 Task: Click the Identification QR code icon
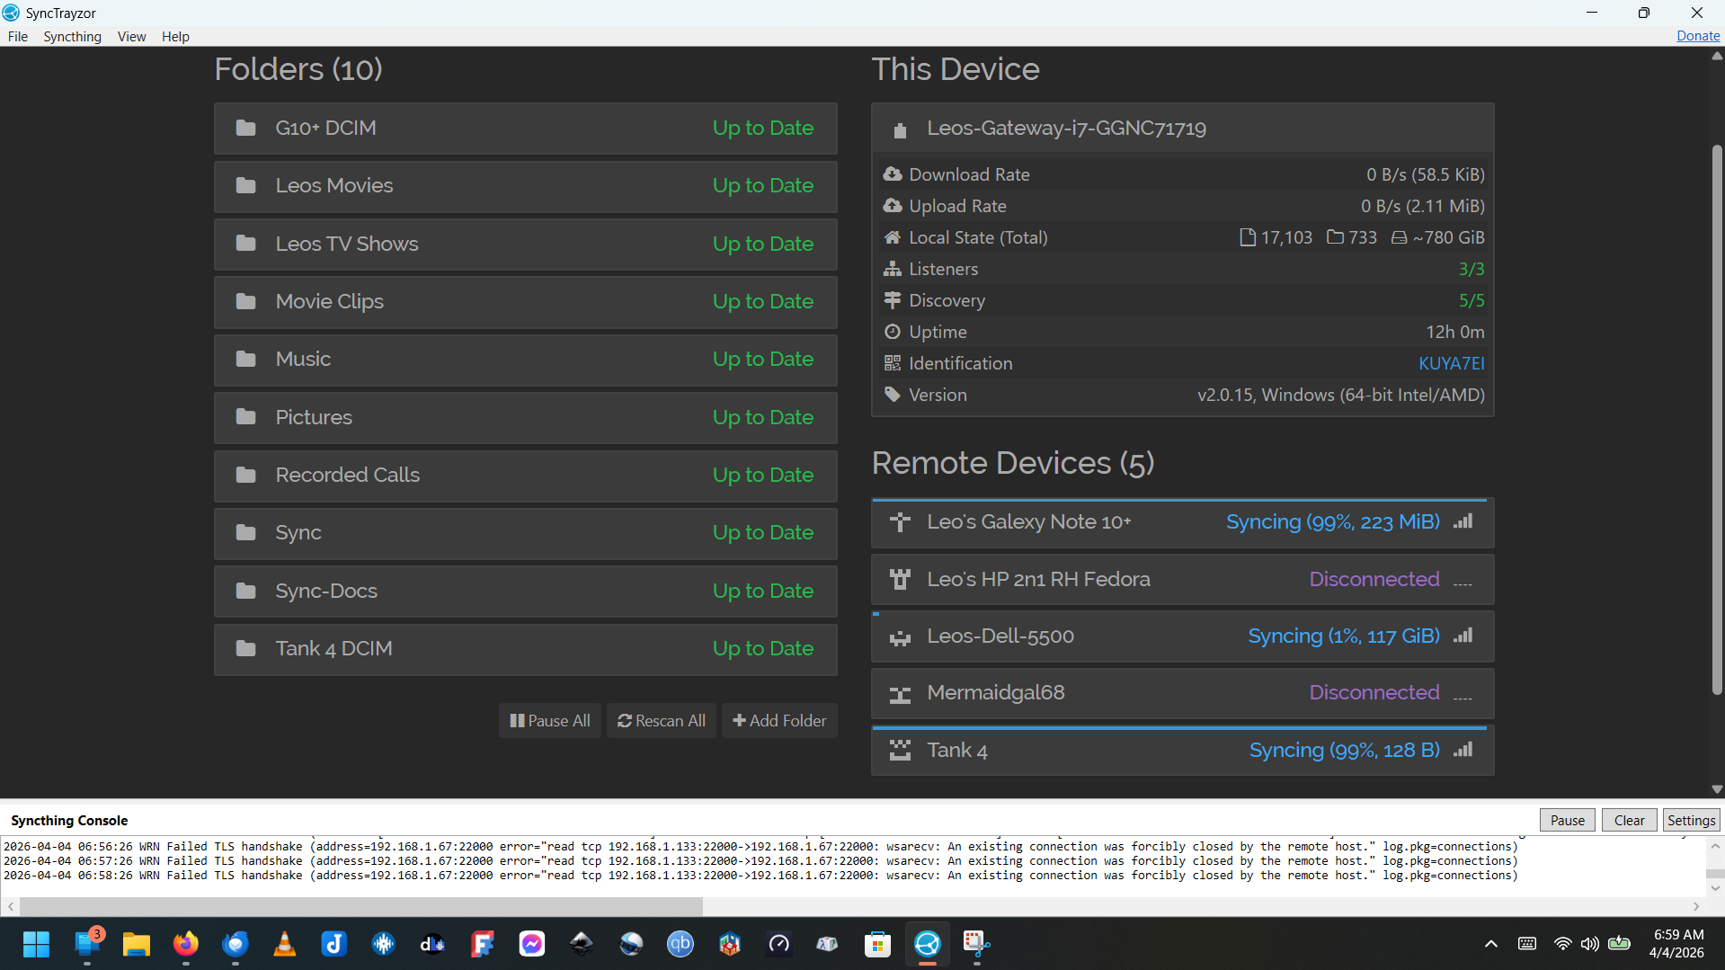(x=892, y=363)
